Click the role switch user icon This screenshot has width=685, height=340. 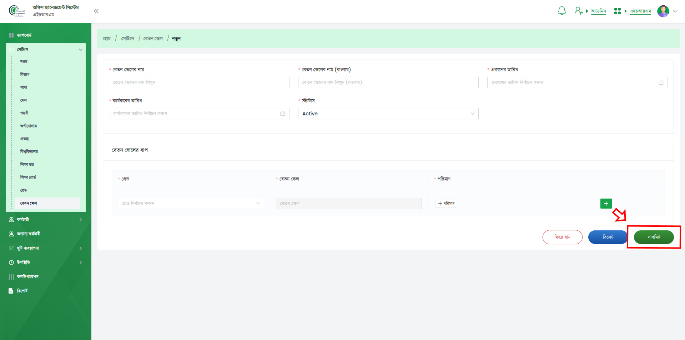pyautogui.click(x=578, y=11)
